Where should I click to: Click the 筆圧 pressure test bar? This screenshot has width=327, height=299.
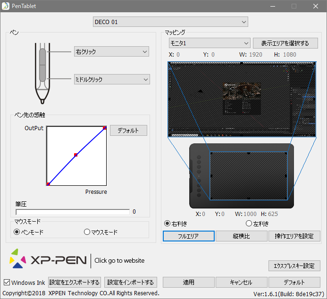tap(73, 212)
